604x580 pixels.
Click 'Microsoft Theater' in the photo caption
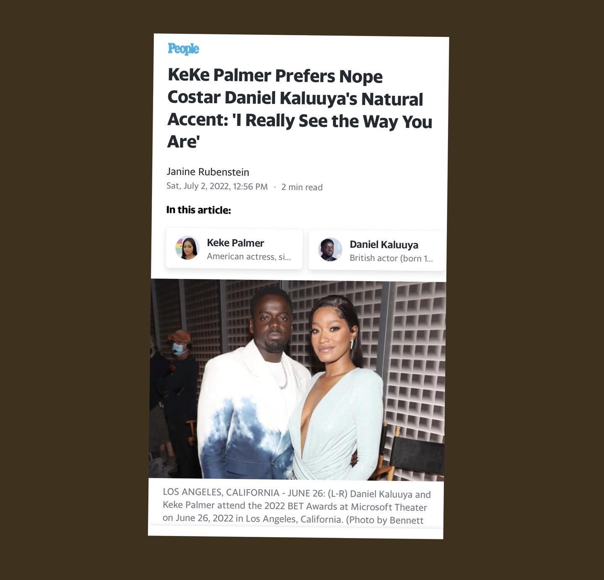tap(389, 507)
